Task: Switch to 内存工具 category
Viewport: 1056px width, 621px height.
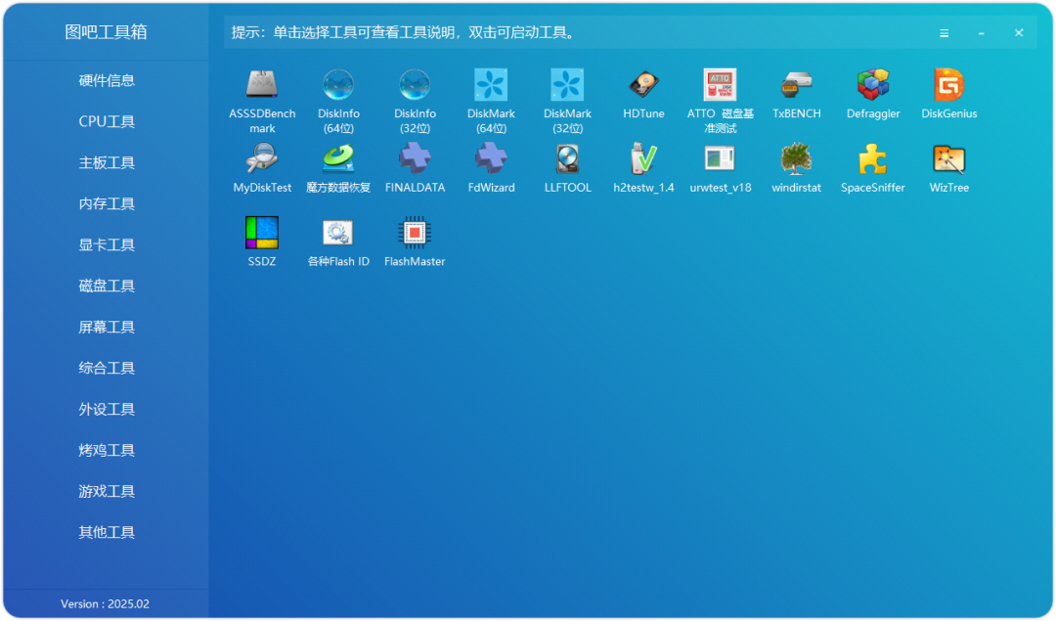Action: point(107,204)
